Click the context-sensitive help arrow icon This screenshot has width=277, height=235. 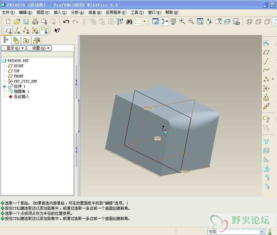pyautogui.click(x=57, y=30)
